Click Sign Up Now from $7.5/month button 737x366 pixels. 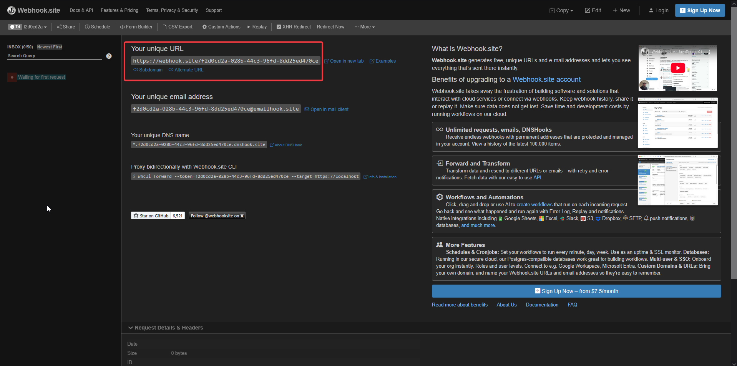[x=576, y=291]
